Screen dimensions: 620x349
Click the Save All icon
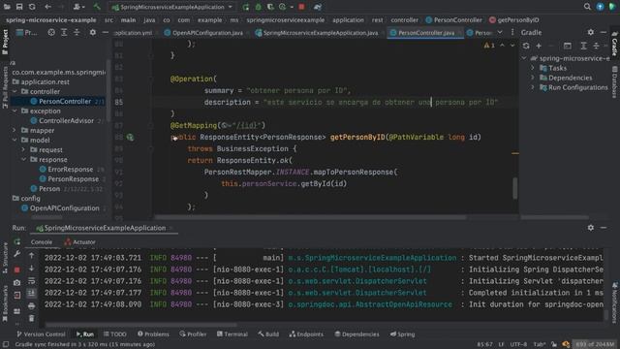tap(19, 7)
